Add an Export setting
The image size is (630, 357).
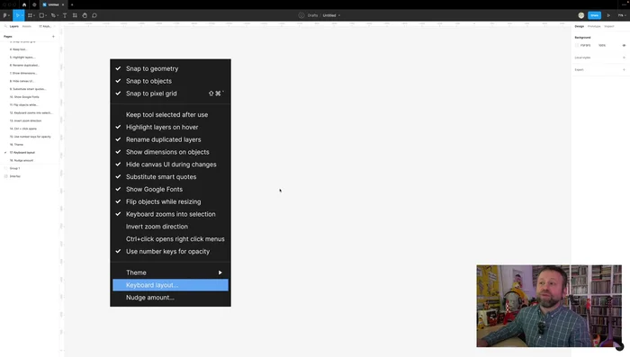pyautogui.click(x=624, y=69)
